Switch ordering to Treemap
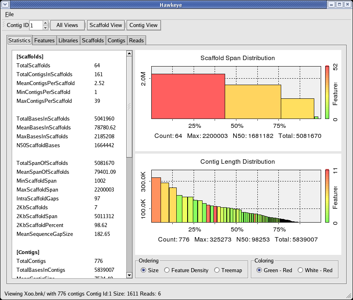This screenshot has height=300, width=353. (217, 270)
